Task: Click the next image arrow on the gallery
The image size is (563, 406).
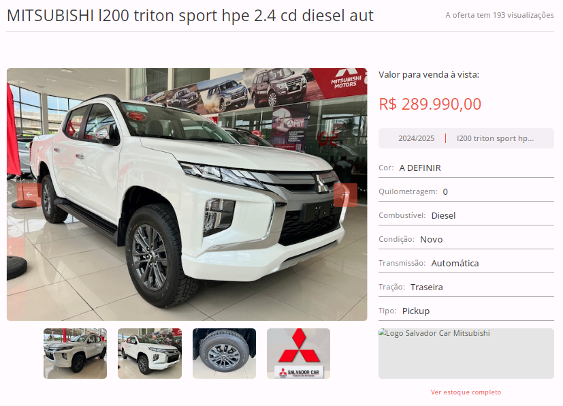Action: 345,195
